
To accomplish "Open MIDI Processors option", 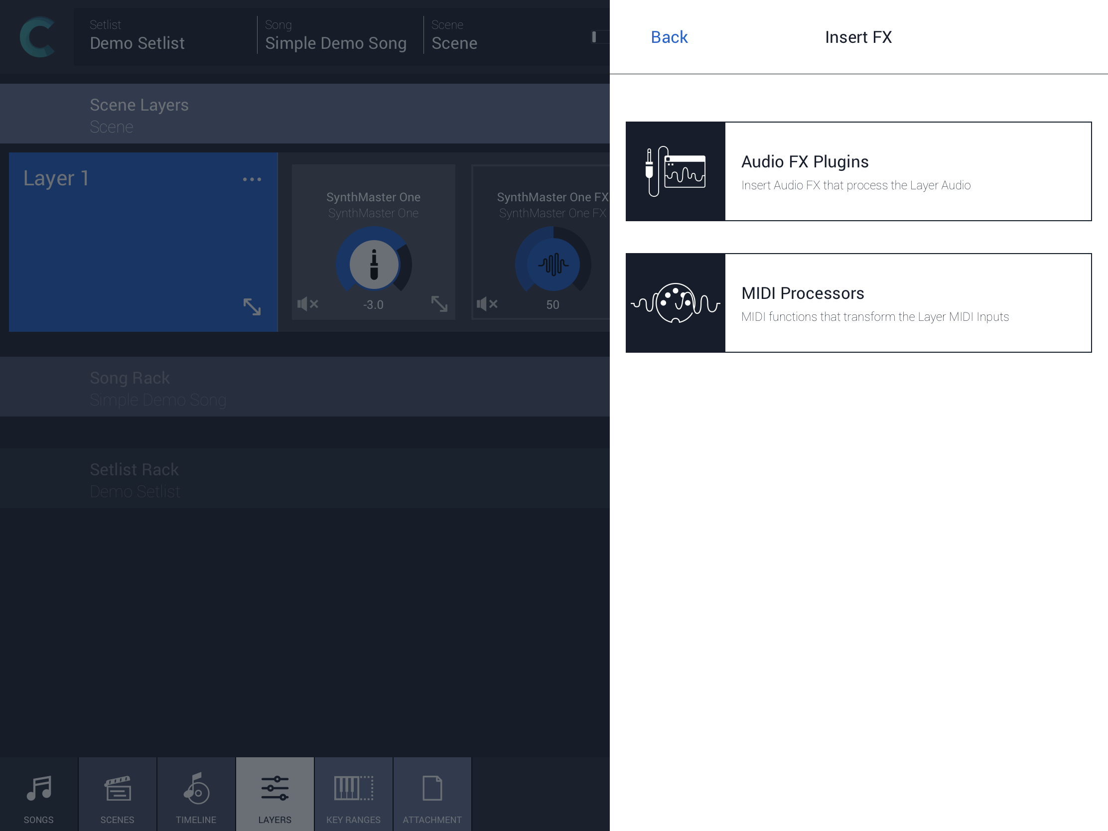I will tap(858, 303).
